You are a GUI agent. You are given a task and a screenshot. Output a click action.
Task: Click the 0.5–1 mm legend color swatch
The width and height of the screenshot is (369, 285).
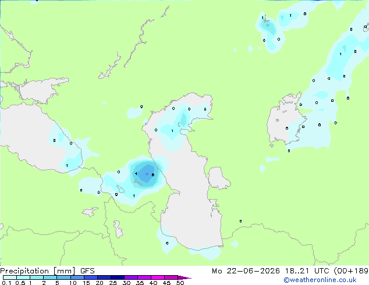click(x=23, y=277)
